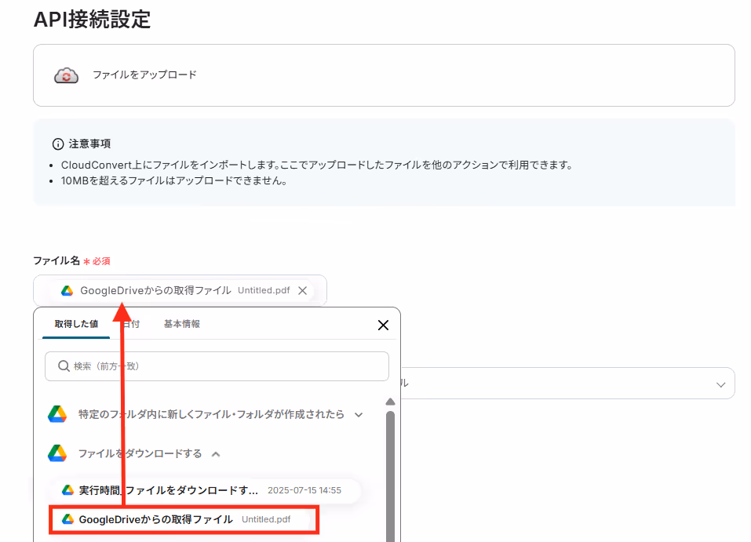Switch to the 基本情報 tab
Screen dimensions: 751x542
pyautogui.click(x=182, y=324)
